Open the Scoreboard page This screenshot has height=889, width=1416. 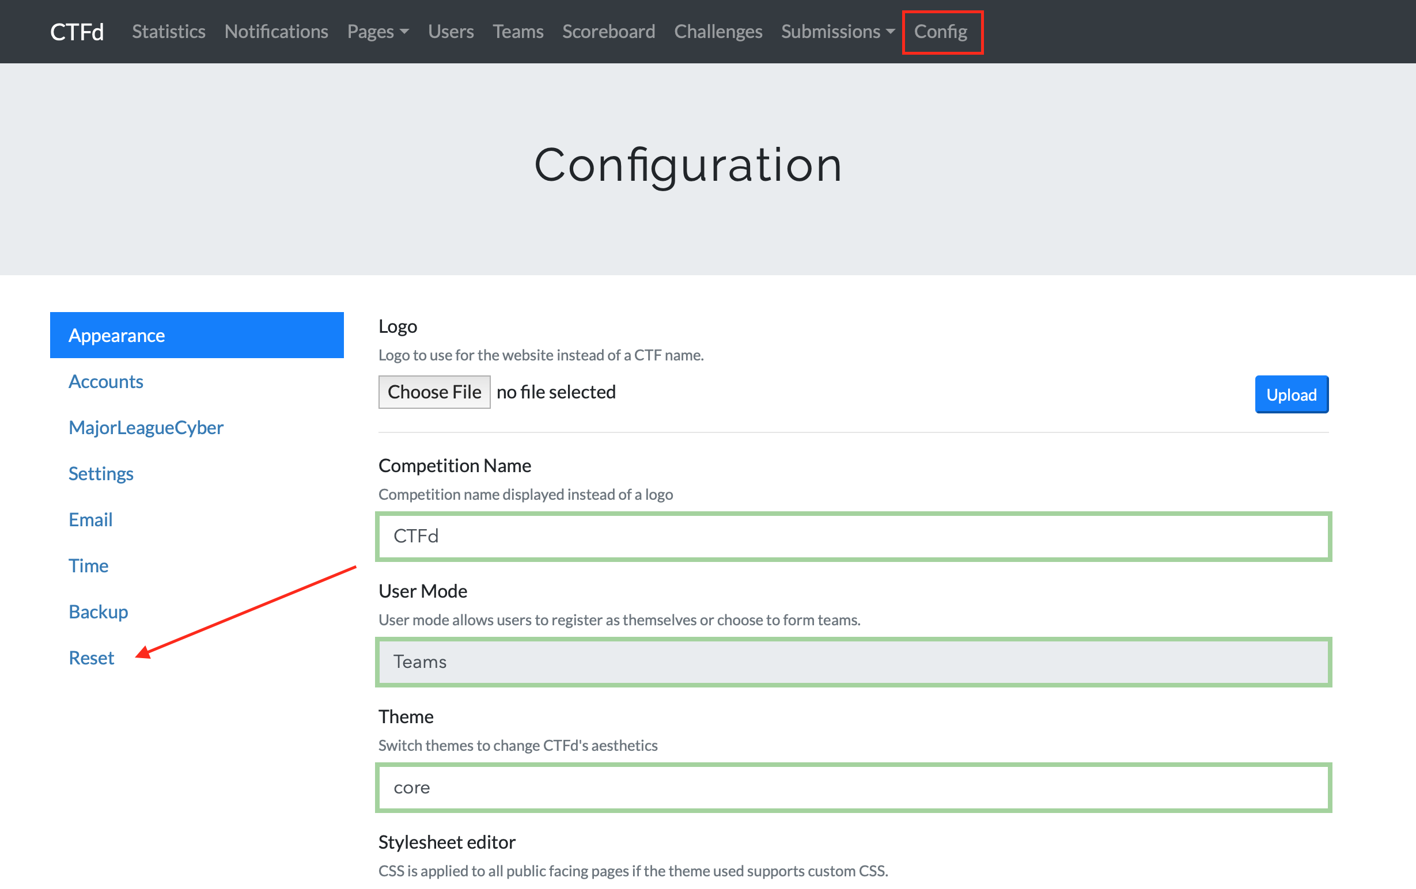point(608,32)
